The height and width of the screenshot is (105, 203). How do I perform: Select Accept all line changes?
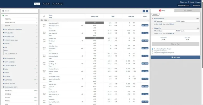click(152, 51)
